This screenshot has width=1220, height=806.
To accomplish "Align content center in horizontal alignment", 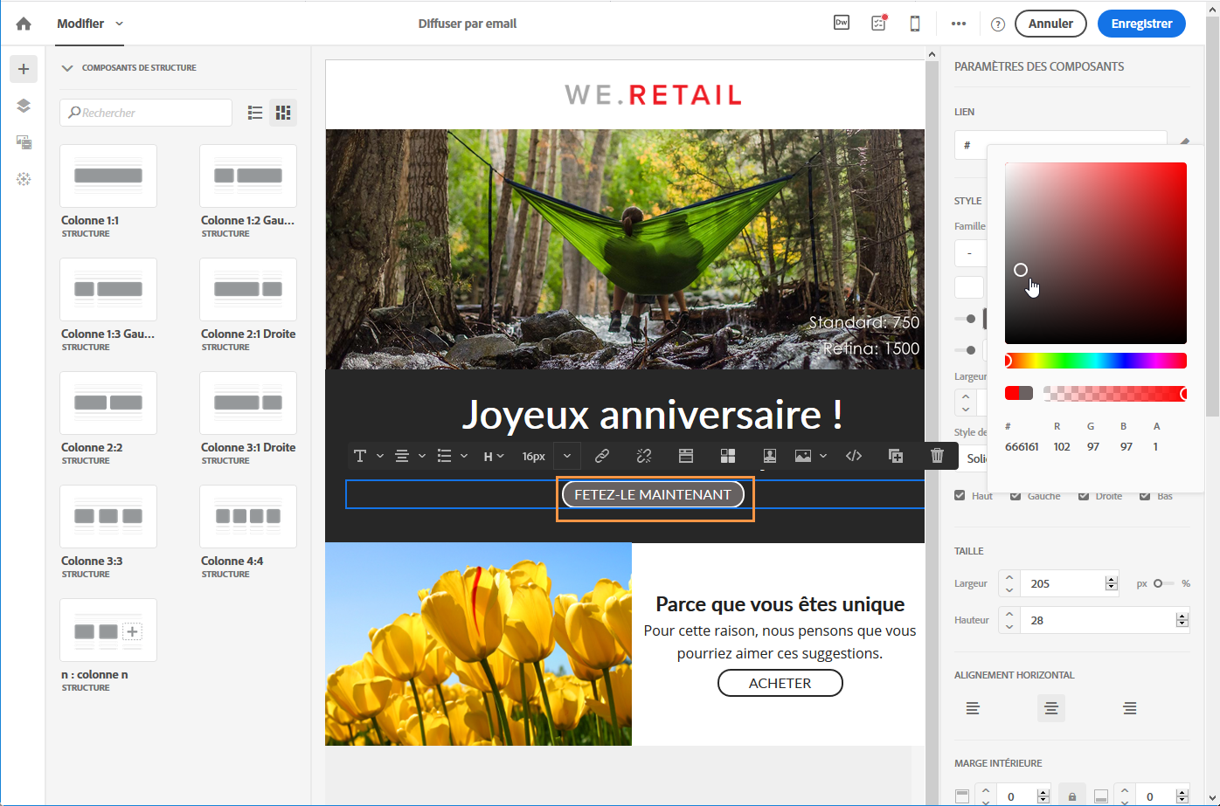I will [1051, 708].
